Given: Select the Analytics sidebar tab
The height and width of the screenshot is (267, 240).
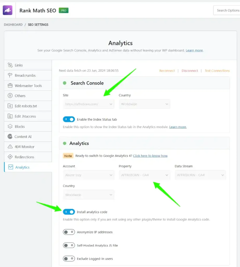Looking at the screenshot, I should click(28, 167).
